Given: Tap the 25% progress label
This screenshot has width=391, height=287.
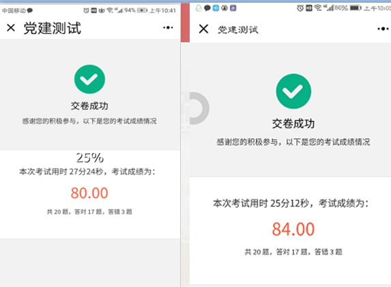Looking at the screenshot, I should (x=90, y=158).
